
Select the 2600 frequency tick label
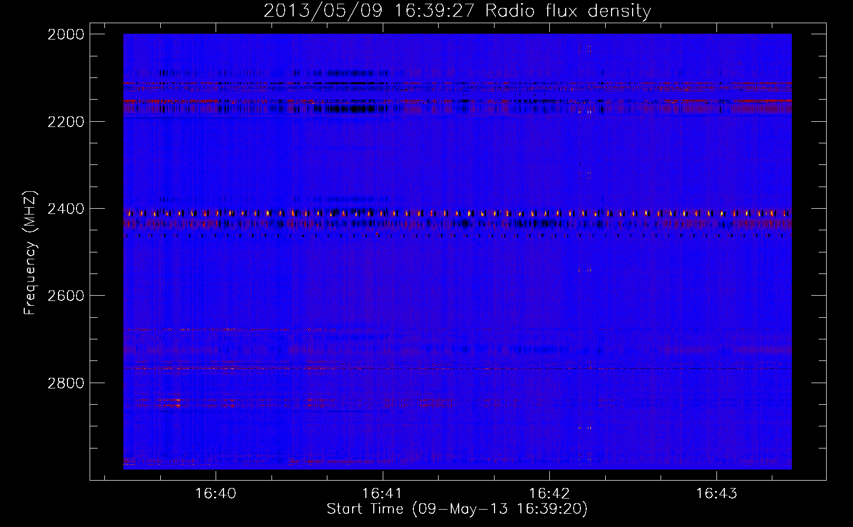point(66,296)
